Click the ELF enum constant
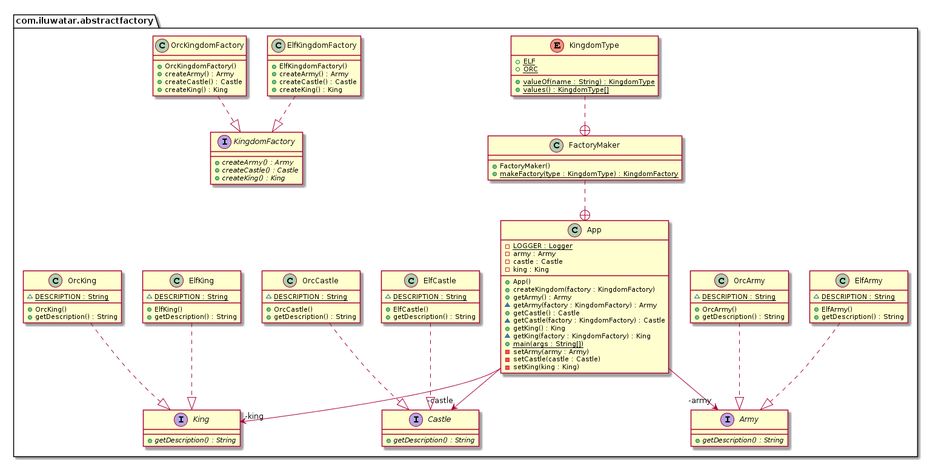Viewport: 930px width, 463px height. pos(528,62)
